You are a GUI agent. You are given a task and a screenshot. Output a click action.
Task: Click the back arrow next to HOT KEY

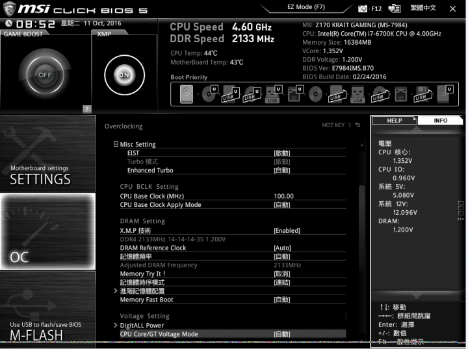[x=358, y=125]
